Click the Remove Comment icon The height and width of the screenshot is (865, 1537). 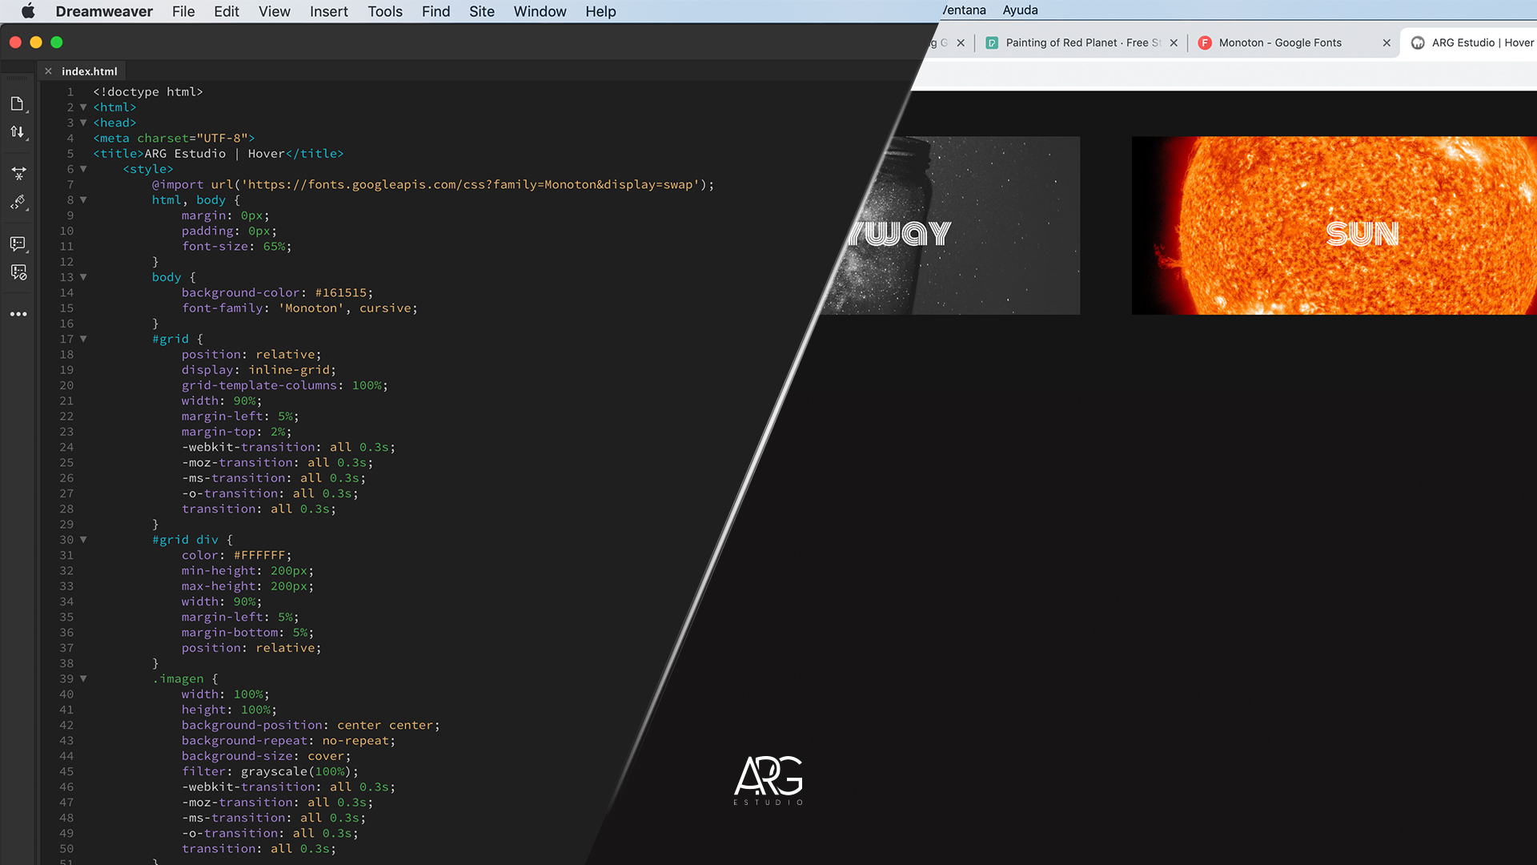(18, 272)
